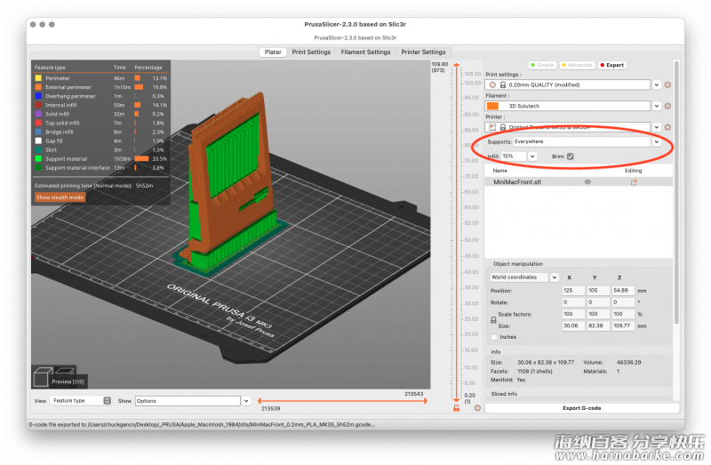Open print settings preset gear icon
This screenshot has width=711, height=465.
tap(667, 84)
